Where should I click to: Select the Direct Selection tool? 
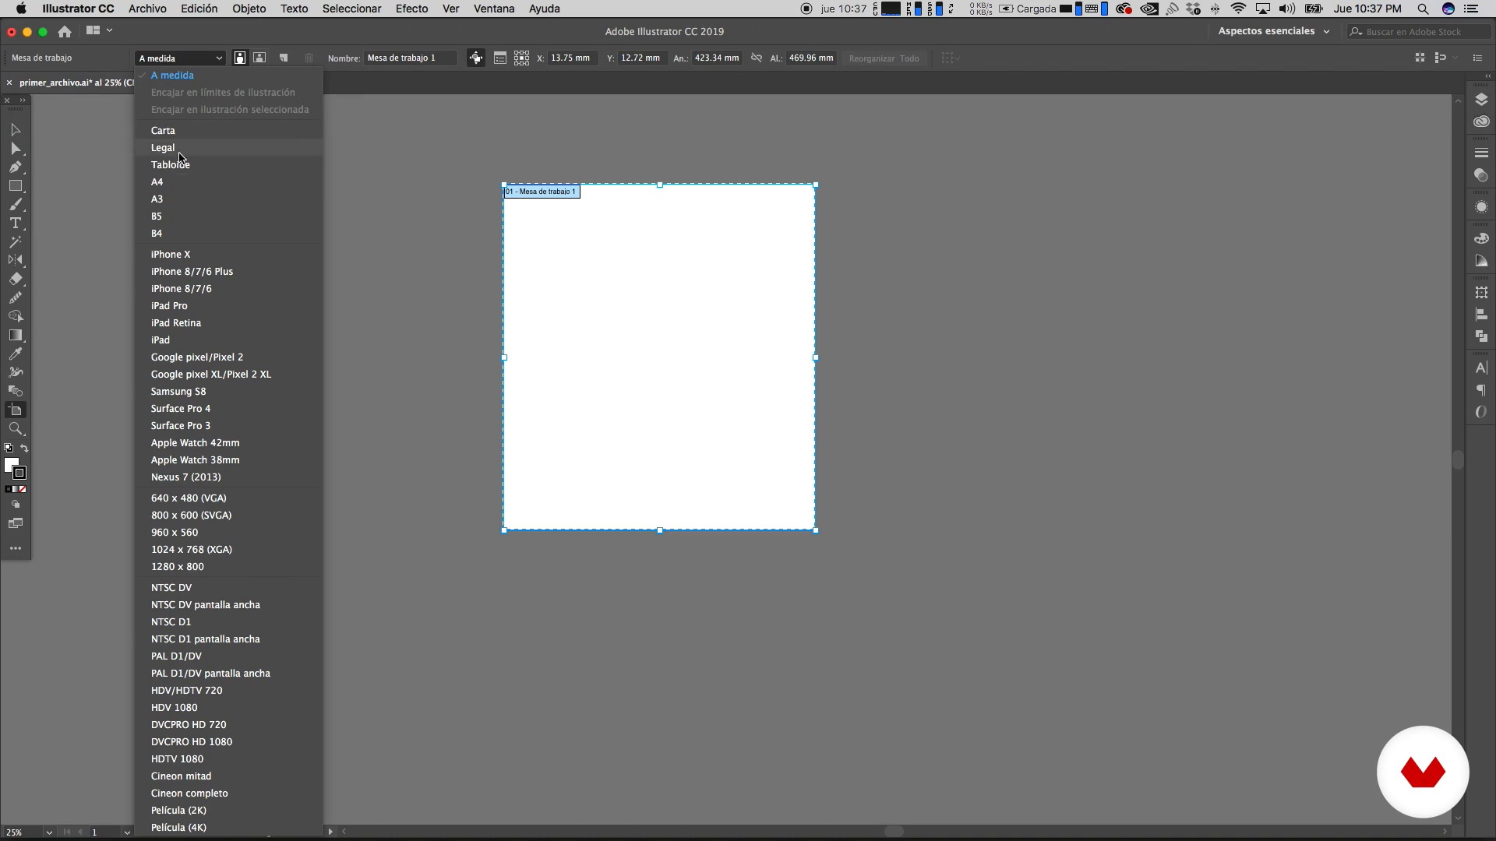[15, 148]
